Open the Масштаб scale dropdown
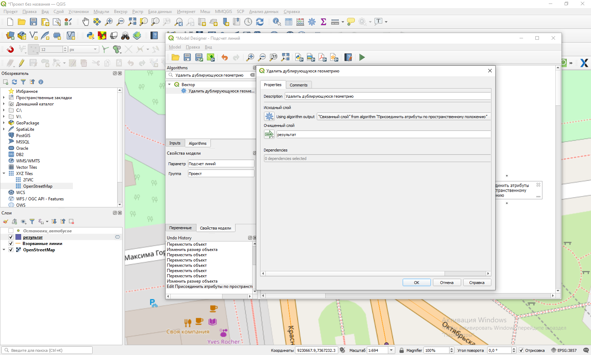 point(391,350)
